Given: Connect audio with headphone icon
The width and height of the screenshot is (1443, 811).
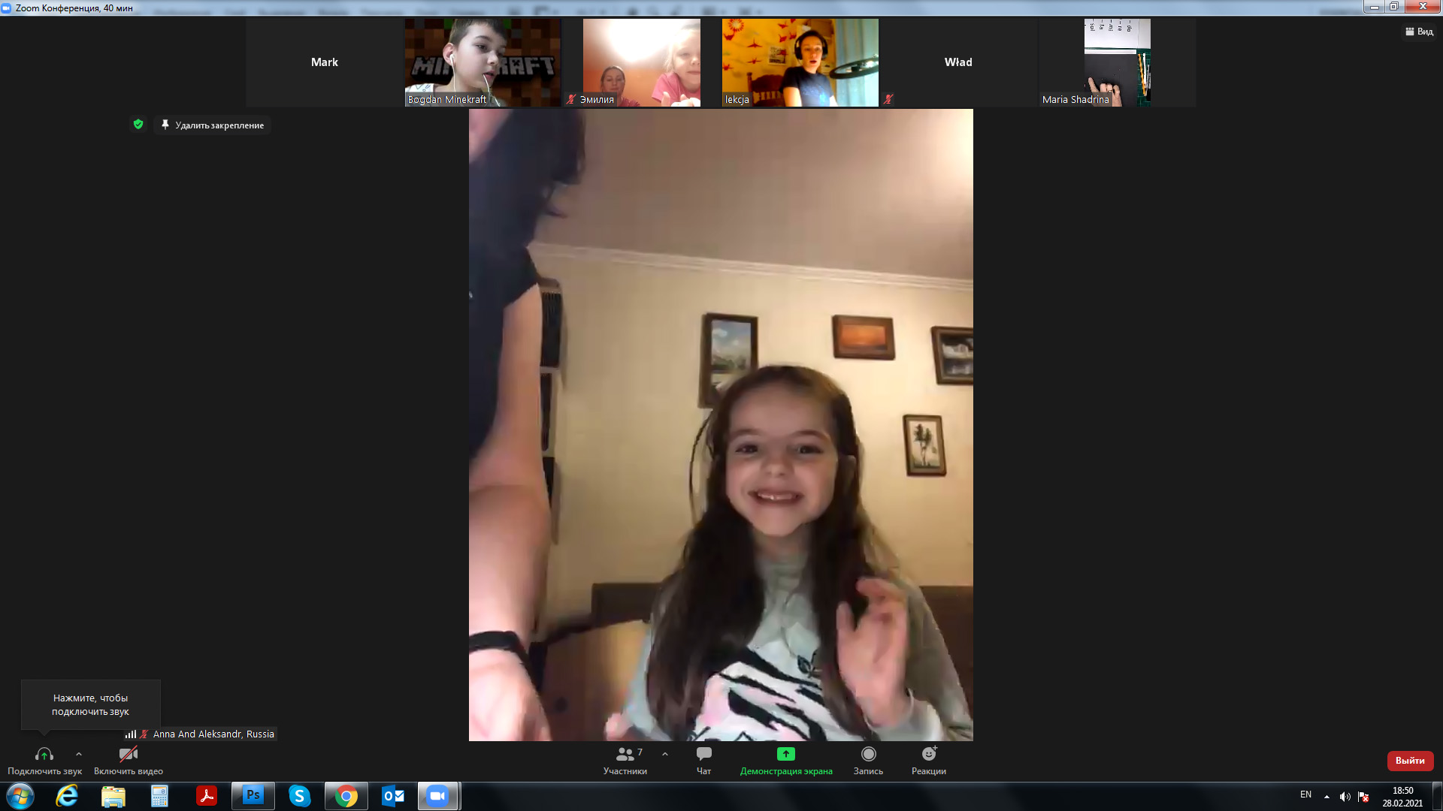Looking at the screenshot, I should tap(44, 755).
